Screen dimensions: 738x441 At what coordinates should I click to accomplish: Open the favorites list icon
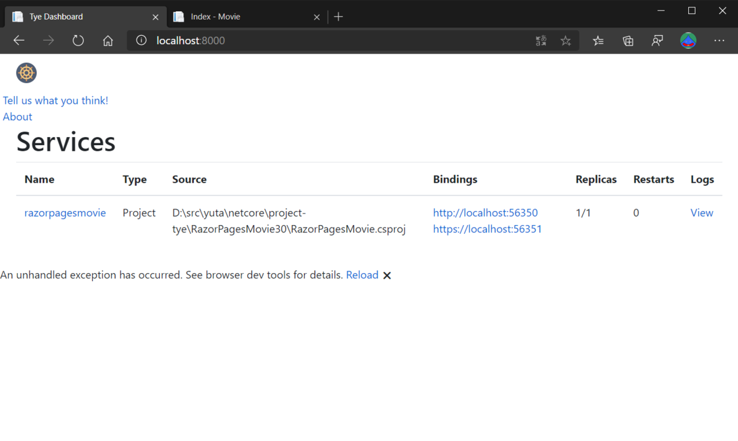click(598, 41)
